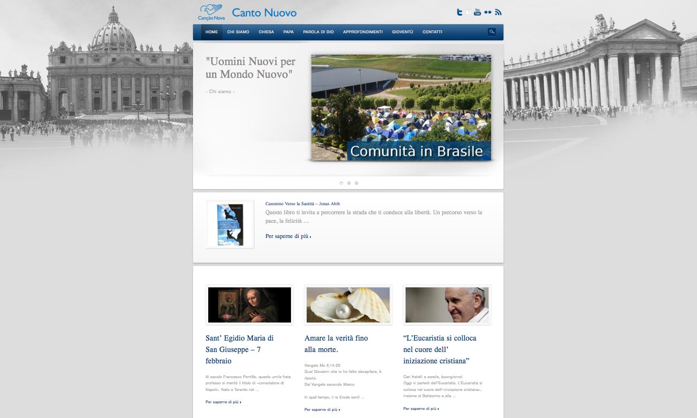697x418 pixels.
Task: Click the search magnifier in navbar
Action: click(492, 32)
